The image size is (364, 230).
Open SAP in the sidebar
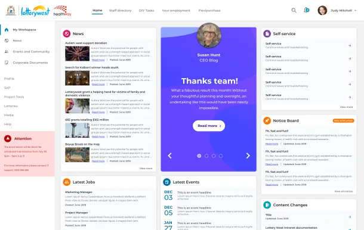7,88
